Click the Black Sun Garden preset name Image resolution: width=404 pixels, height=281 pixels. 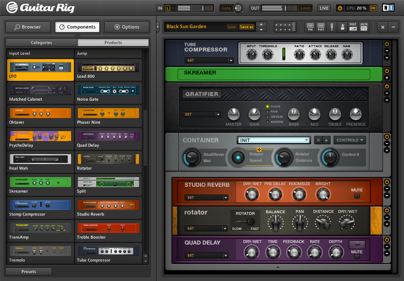click(x=186, y=27)
